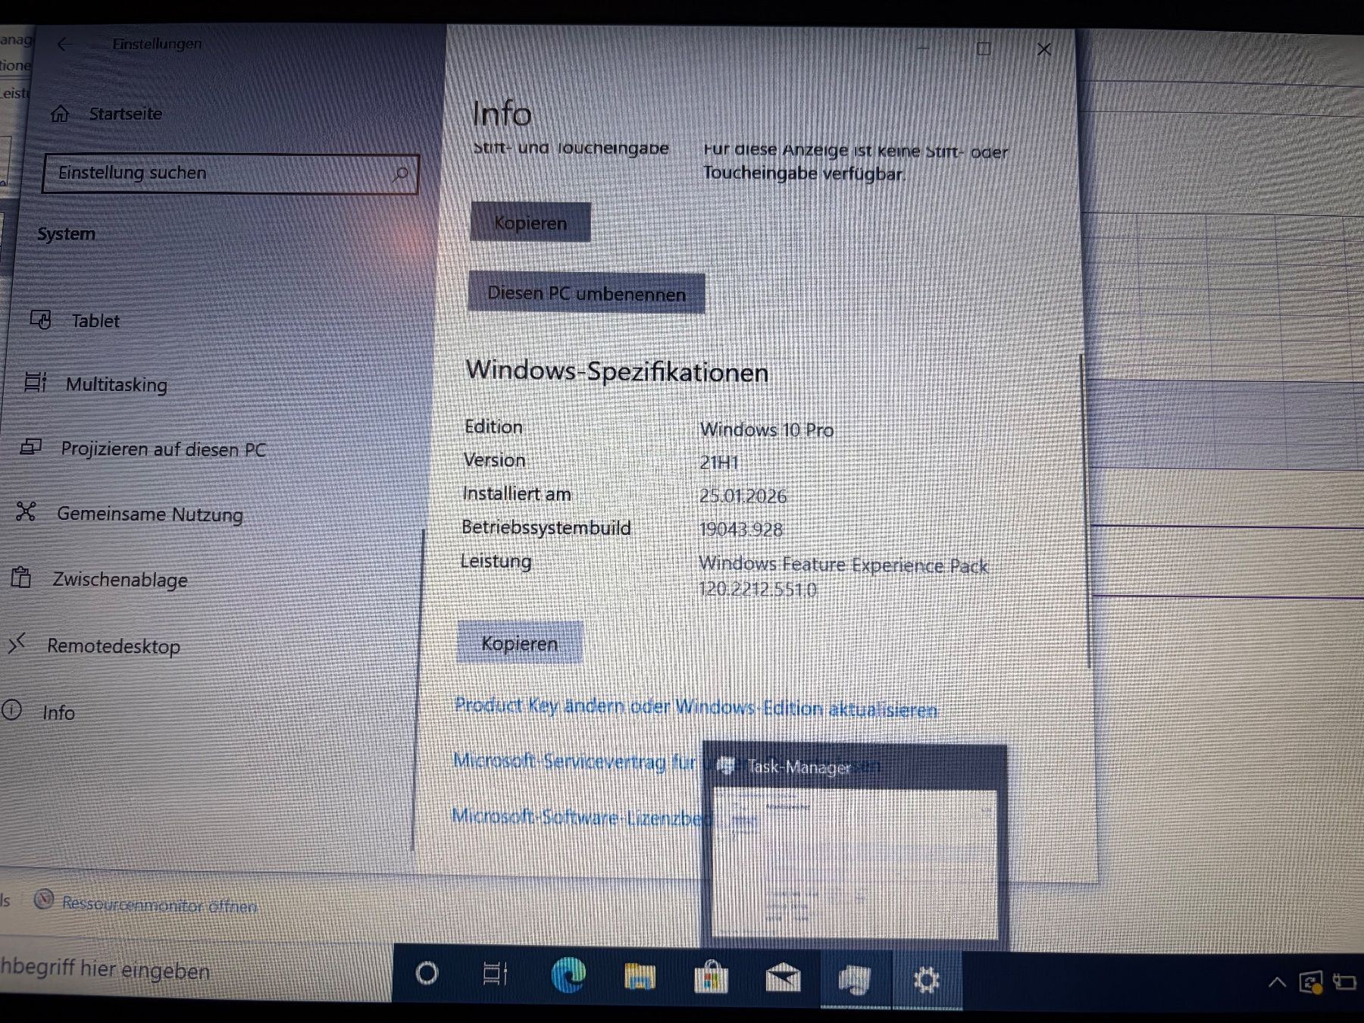Select the Windows 10 Pro edition text
The image size is (1364, 1023).
(767, 430)
